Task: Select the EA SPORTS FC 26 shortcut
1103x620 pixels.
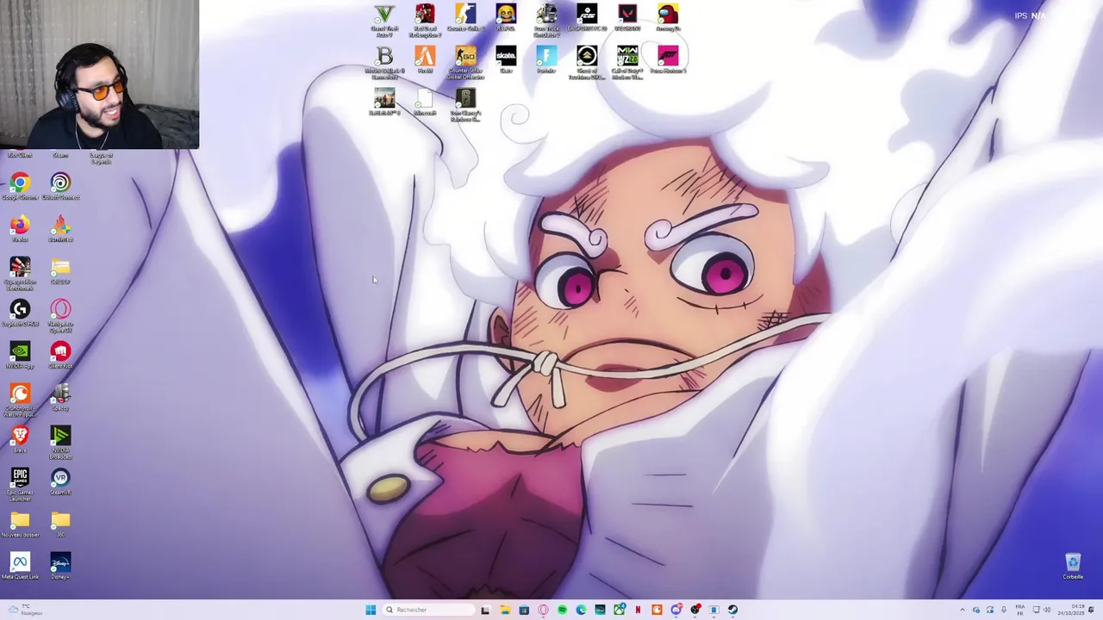Action: click(x=587, y=18)
